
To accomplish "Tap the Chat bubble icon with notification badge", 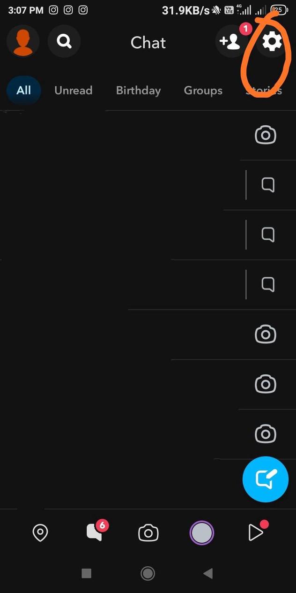I will pyautogui.click(x=95, y=532).
